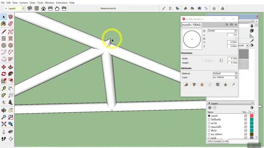264x148 pixels.
Task: Switch to the Info tray tab
Action: (210, 141)
